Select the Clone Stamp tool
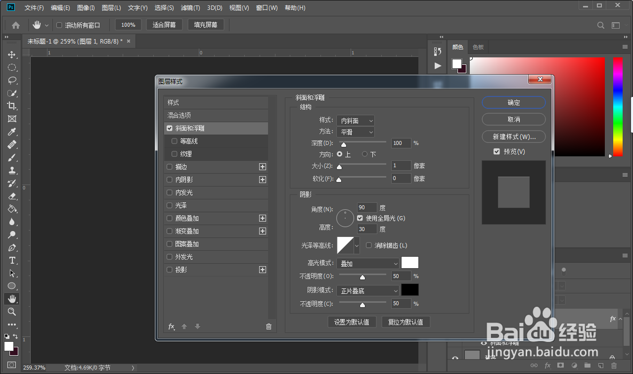 [x=12, y=170]
